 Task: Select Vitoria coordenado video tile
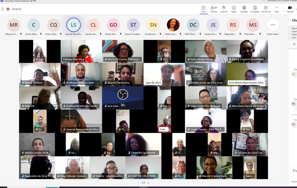click(108, 168)
